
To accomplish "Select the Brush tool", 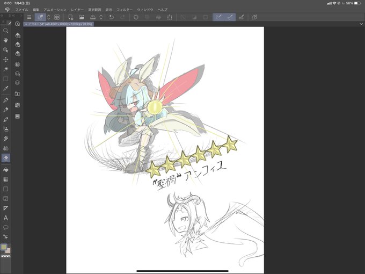I will [6, 119].
